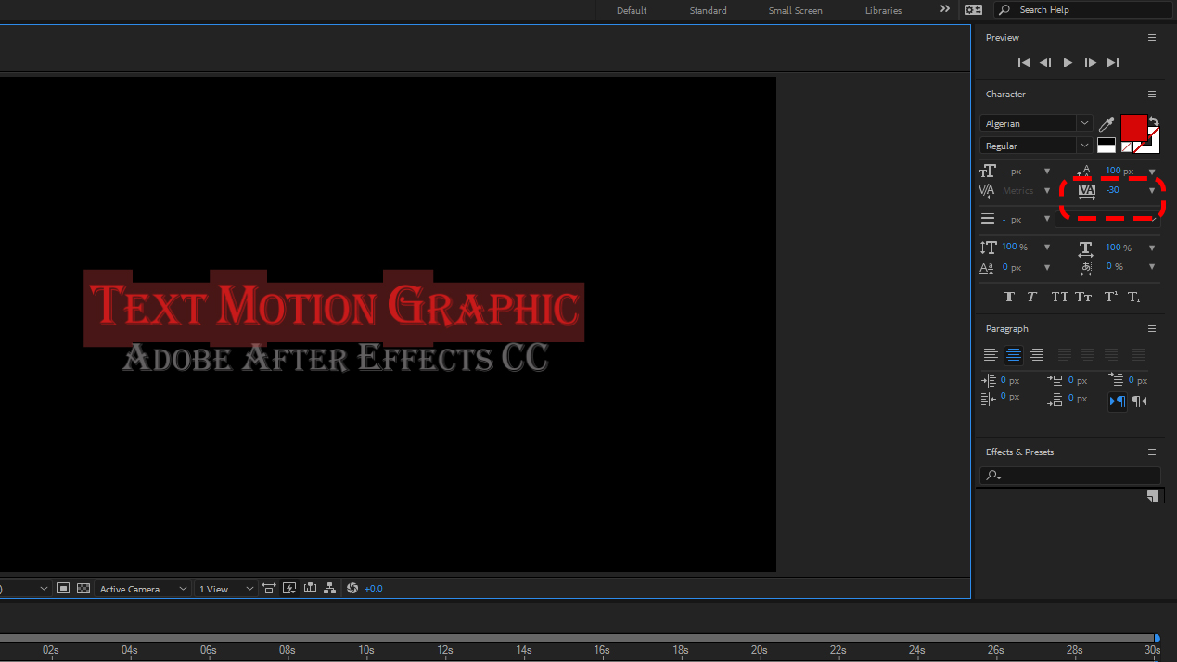This screenshot has width=1177, height=662.
Task: Expand the leading presets arrow
Action: click(x=1152, y=172)
